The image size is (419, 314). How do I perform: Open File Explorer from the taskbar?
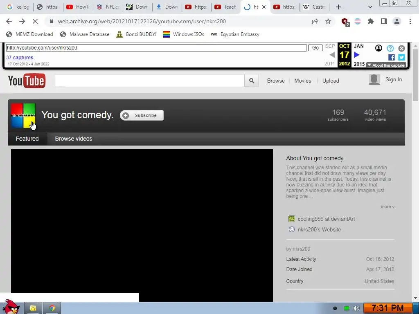tap(33, 308)
